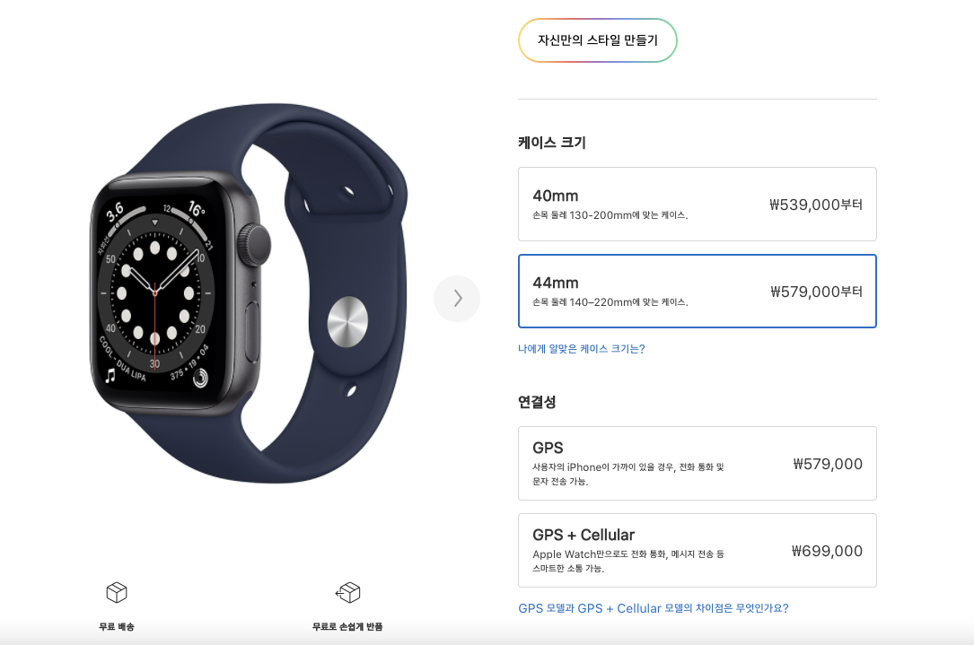Viewport: 974px width, 645px height.
Task: Click the side button on the watch case
Action: pos(252,332)
